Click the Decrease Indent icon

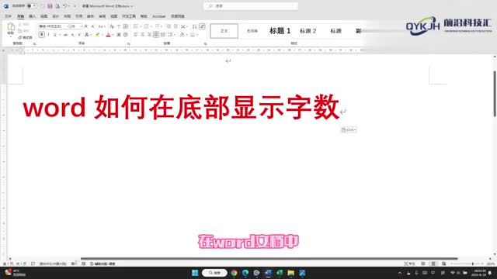169,26
